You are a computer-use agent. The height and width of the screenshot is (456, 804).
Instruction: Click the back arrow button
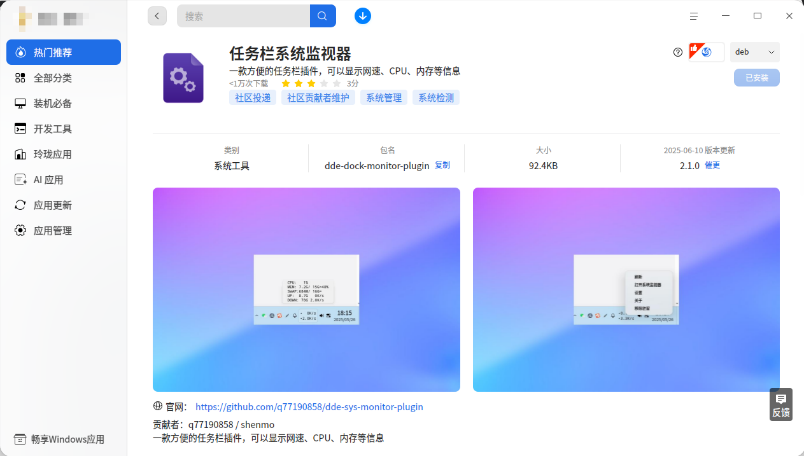coord(157,16)
